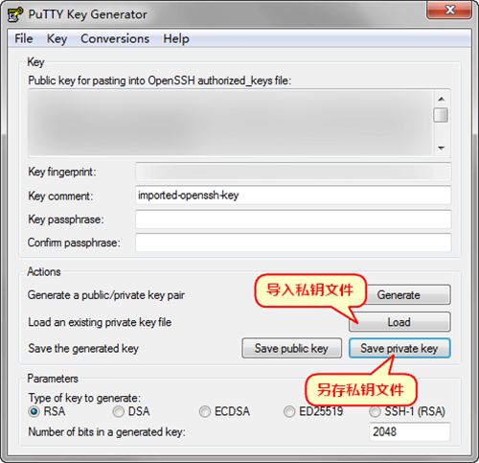
Task: Click the number of bits field
Action: click(x=410, y=431)
